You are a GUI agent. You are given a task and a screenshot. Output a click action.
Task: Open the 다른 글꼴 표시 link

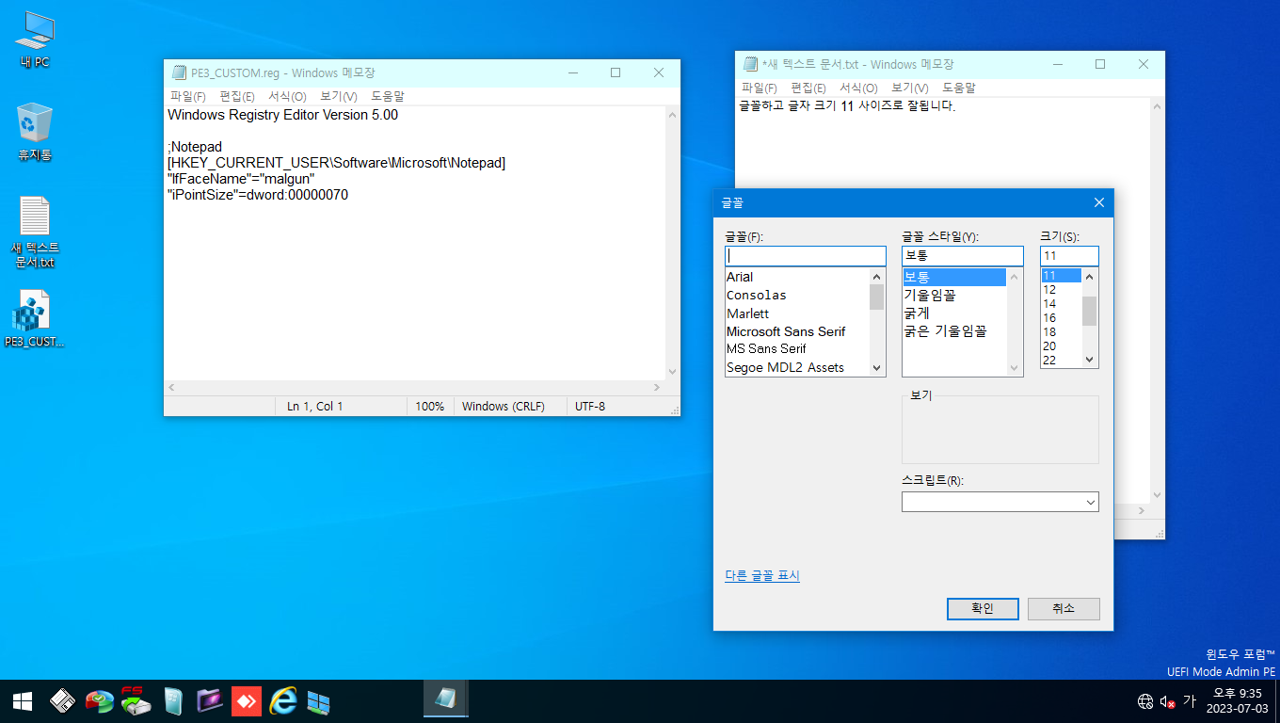tap(762, 575)
